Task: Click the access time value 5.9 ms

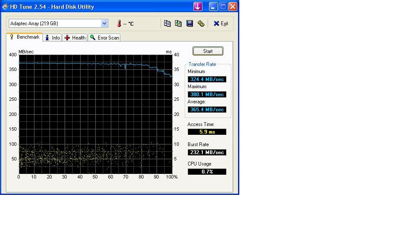Action: pyautogui.click(x=207, y=131)
